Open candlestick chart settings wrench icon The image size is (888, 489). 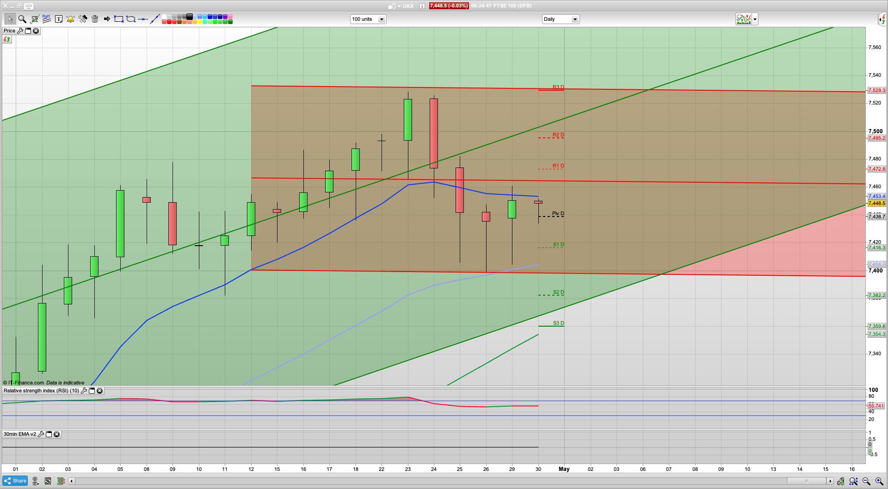[x=840, y=481]
